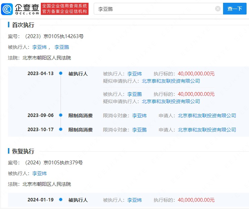Screen dimensions: 249x209
Task: Click the 查一下 search button
Action: pyautogui.click(x=234, y=9)
